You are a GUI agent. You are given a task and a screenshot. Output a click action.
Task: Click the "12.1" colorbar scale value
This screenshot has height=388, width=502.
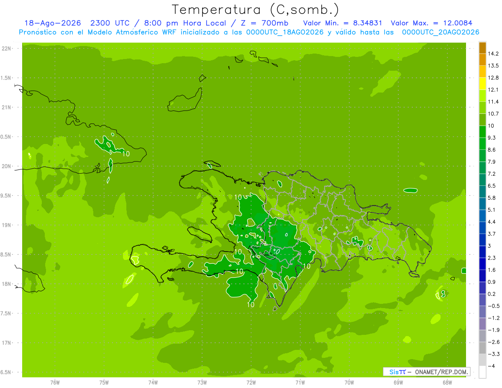(494, 90)
